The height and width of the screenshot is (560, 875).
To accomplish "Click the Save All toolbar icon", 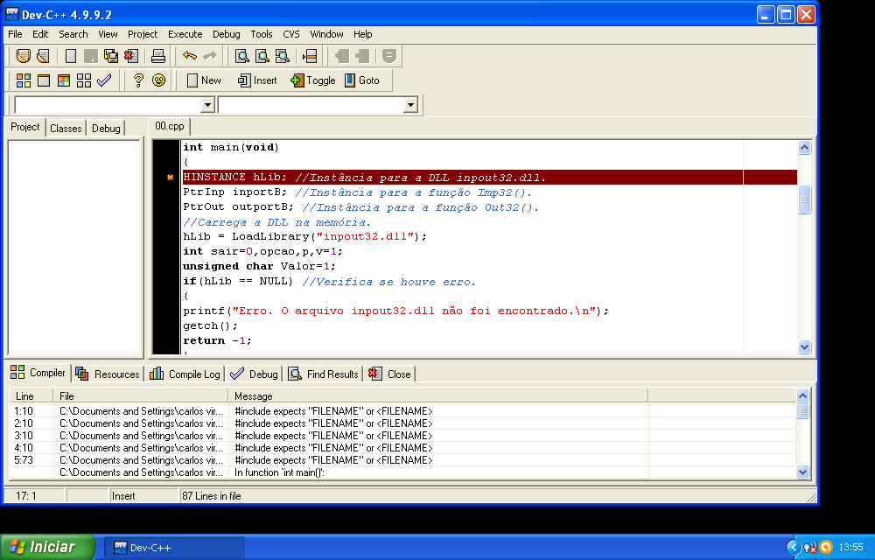I will point(111,56).
